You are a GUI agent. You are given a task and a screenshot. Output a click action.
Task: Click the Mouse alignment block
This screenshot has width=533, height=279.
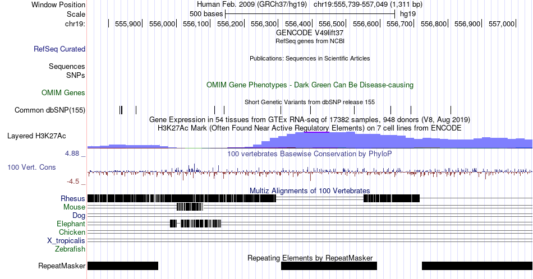tap(190, 207)
